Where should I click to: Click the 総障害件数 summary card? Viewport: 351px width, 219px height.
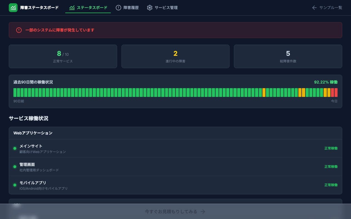pos(288,56)
